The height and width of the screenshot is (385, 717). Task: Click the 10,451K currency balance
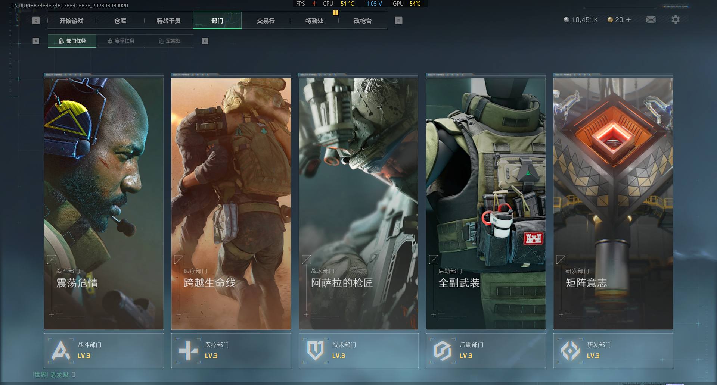tap(584, 20)
